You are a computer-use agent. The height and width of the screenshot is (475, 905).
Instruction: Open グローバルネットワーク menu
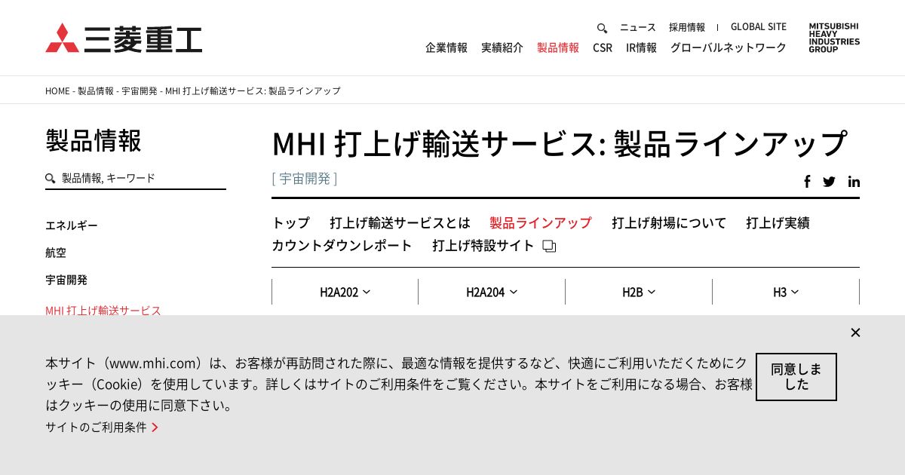pos(729,47)
